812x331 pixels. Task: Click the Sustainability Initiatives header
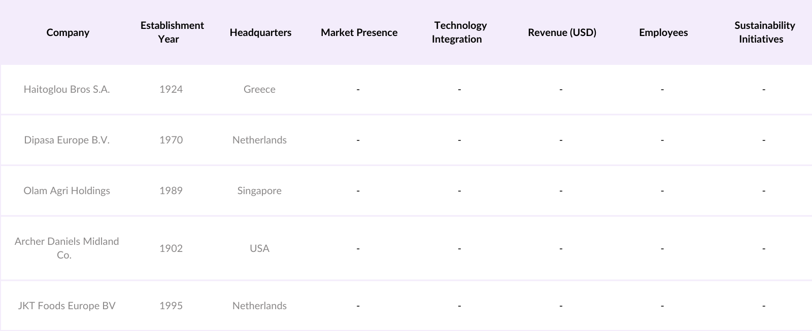pyautogui.click(x=764, y=32)
